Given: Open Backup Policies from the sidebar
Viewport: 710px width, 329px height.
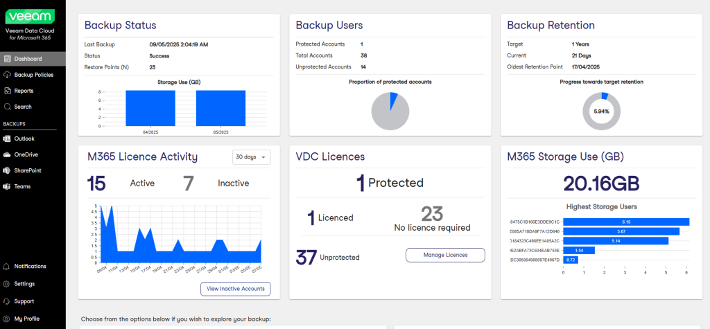Looking at the screenshot, I should tap(33, 75).
